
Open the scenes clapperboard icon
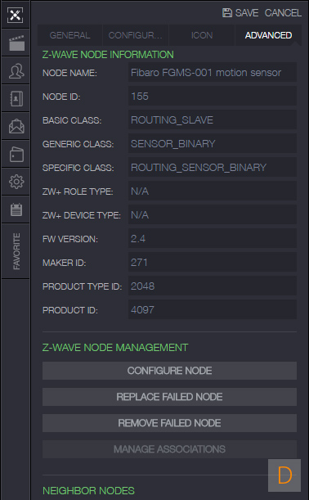(x=16, y=43)
